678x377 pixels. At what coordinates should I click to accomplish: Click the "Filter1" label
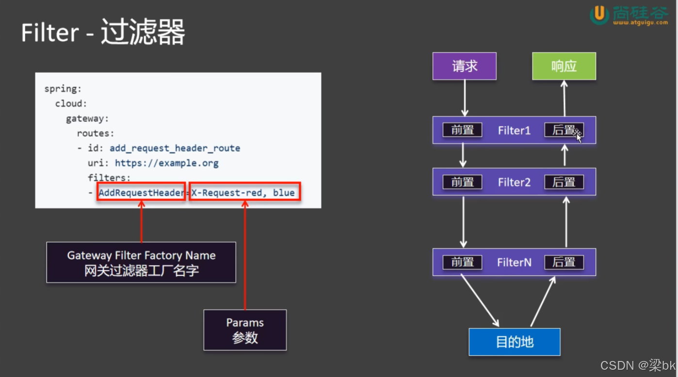tap(514, 130)
